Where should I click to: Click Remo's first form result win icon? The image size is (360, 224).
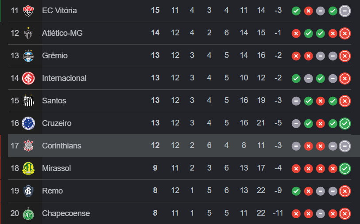click(296, 191)
